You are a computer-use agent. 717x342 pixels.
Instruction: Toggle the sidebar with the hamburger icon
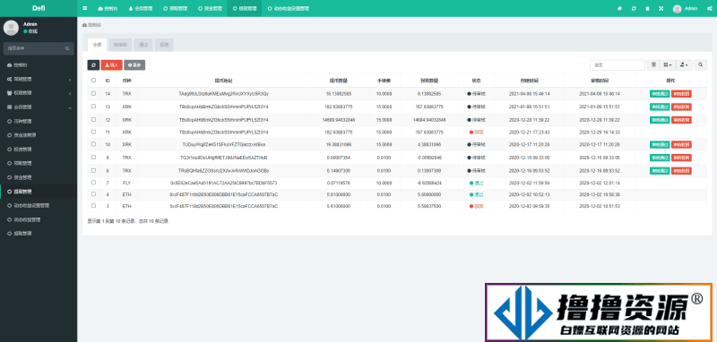[85, 8]
